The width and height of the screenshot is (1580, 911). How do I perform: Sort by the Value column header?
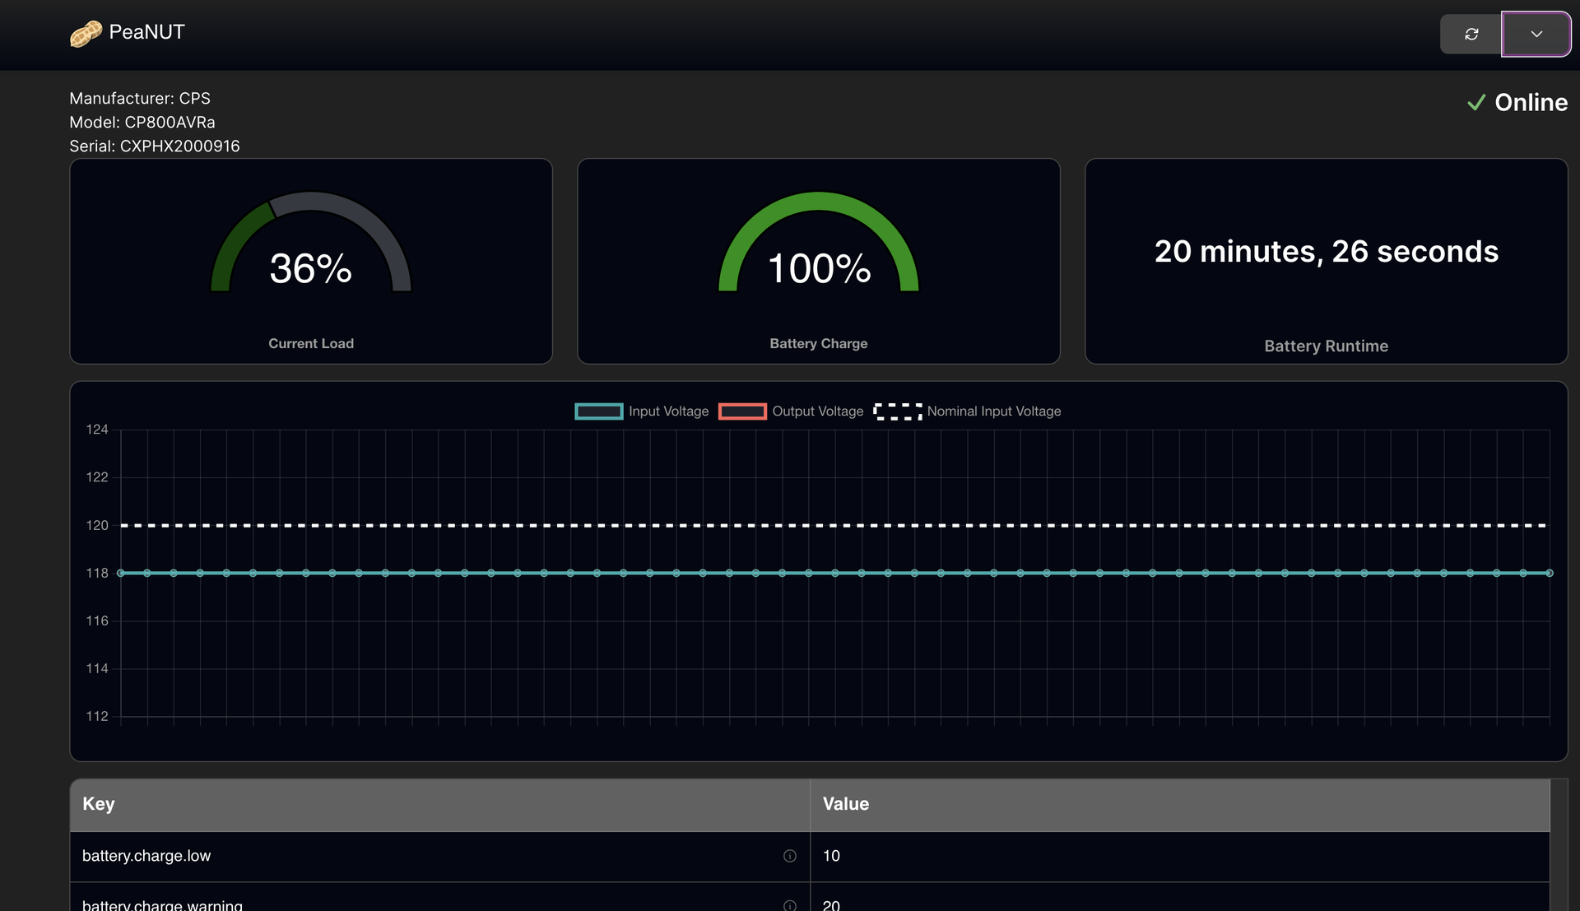pyautogui.click(x=1180, y=805)
